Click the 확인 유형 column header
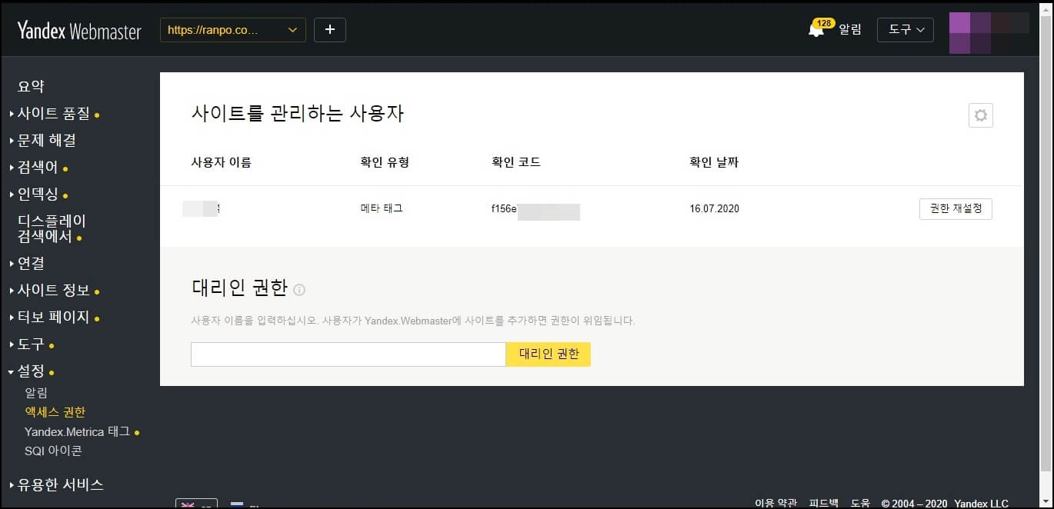 coord(385,162)
